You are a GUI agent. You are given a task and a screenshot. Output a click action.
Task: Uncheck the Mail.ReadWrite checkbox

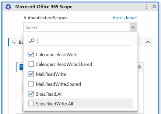click(31, 74)
